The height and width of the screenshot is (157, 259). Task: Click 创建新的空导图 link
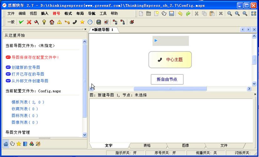pos(26,68)
